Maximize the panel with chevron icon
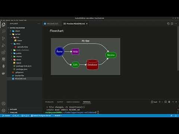This screenshot has height=134, width=179. click(x=173, y=102)
